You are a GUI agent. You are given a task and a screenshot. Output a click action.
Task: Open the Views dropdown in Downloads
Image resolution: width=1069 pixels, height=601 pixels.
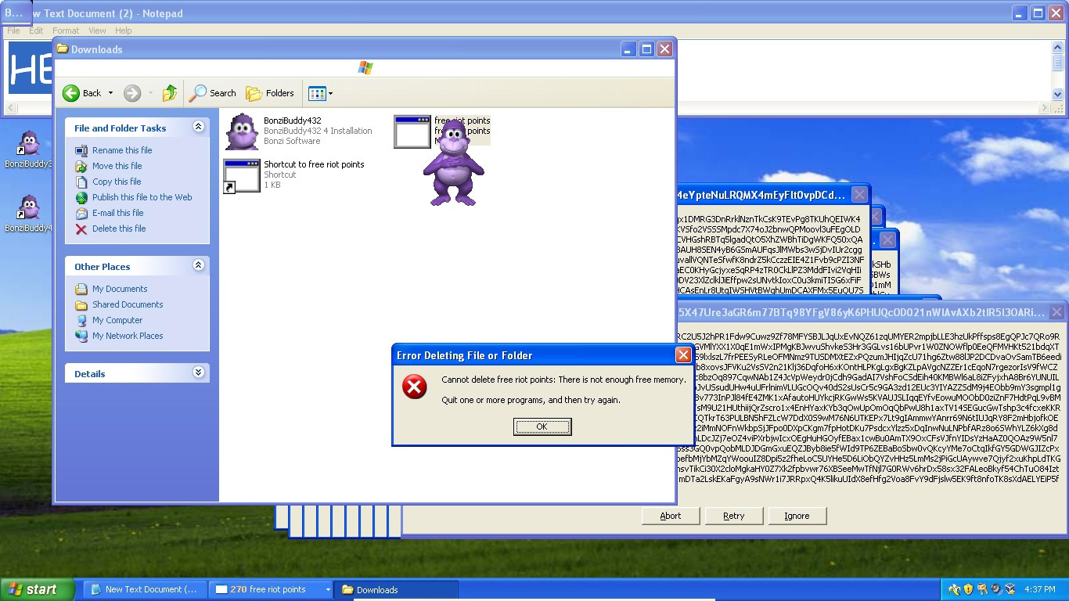(320, 93)
